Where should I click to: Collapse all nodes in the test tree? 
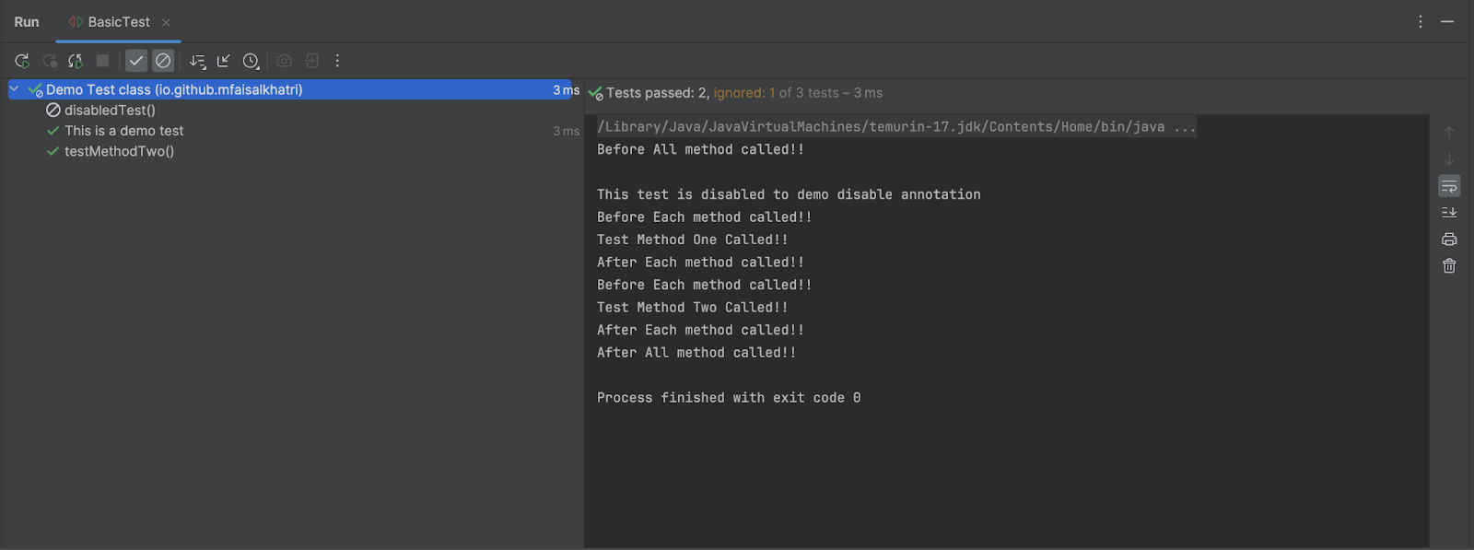[x=223, y=60]
